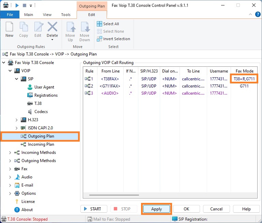Viewport: 262px width, 223px height.
Task: Click Invert Selection in ribbon
Action: [113, 39]
